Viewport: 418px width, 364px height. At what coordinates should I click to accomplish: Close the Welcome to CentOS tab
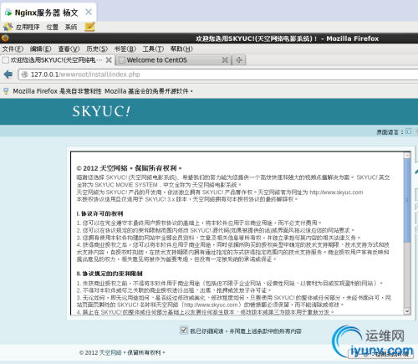(x=225, y=60)
